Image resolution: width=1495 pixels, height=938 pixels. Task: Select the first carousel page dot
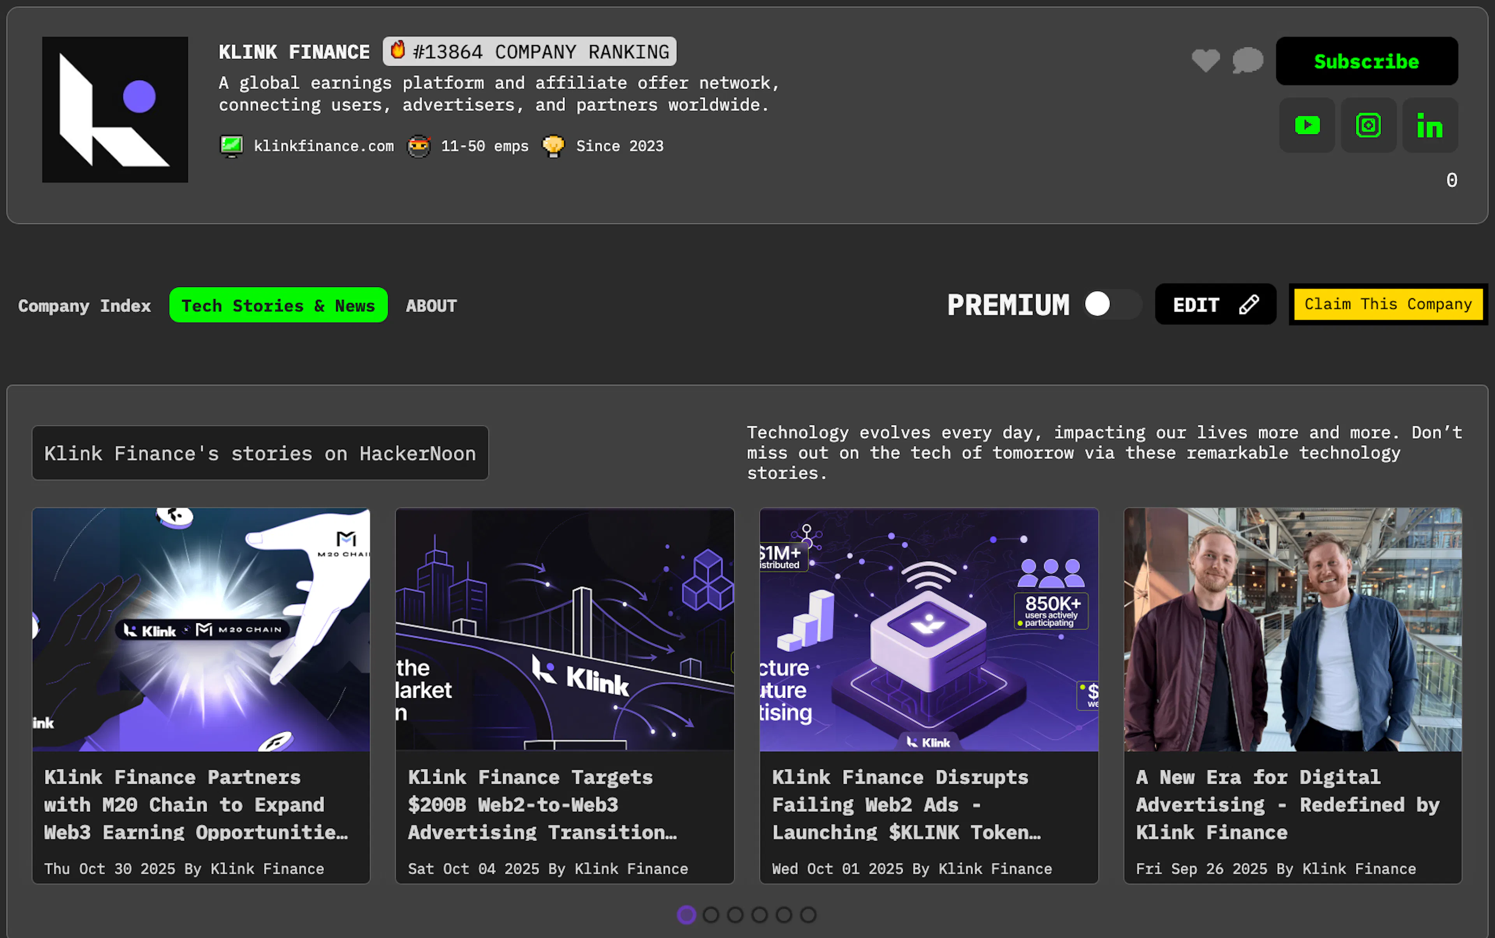click(687, 914)
